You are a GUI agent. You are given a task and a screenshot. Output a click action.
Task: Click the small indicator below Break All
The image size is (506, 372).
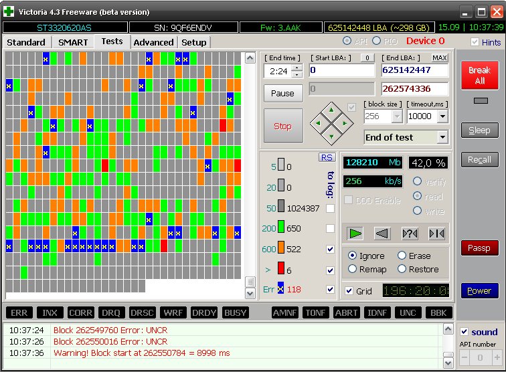click(x=481, y=101)
